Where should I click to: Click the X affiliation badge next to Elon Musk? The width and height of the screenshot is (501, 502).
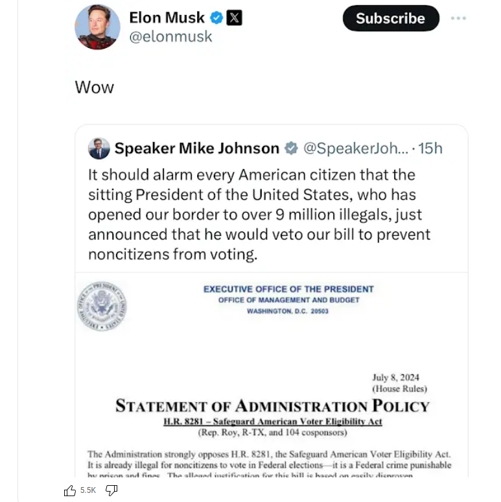[x=235, y=18]
